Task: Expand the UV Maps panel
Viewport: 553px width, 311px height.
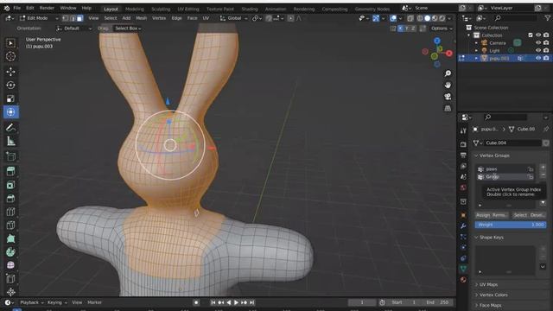Action: pyautogui.click(x=476, y=284)
